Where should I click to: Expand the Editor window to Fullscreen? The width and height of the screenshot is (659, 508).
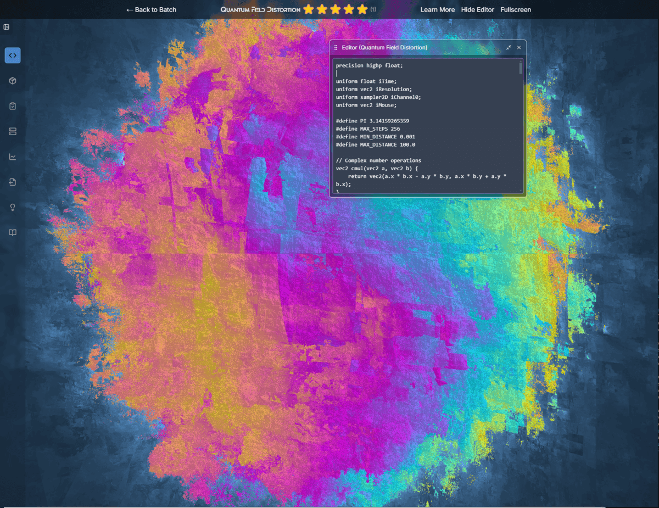515,9
